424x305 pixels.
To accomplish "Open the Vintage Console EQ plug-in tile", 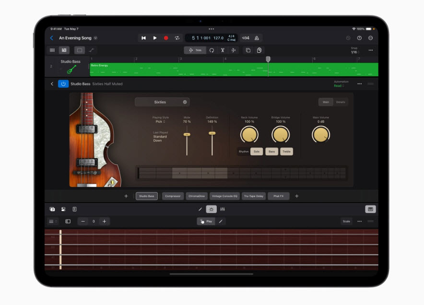I will (224, 196).
